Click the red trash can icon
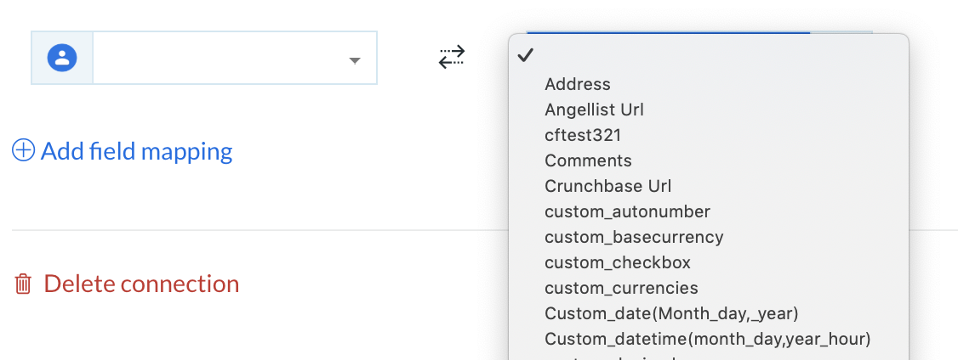The height and width of the screenshot is (360, 958). 23,284
